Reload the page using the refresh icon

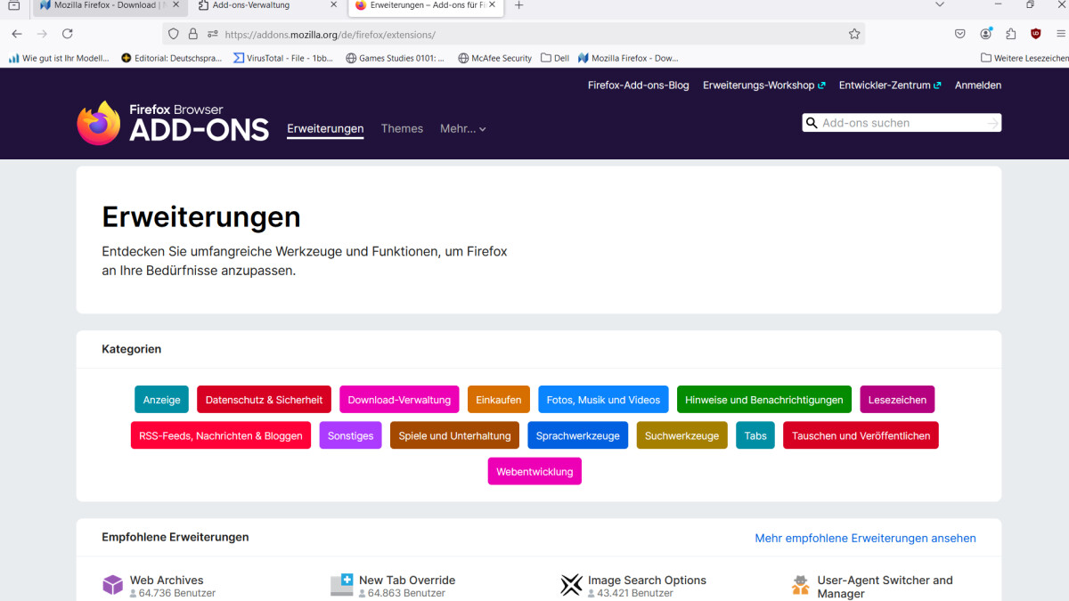(x=68, y=33)
